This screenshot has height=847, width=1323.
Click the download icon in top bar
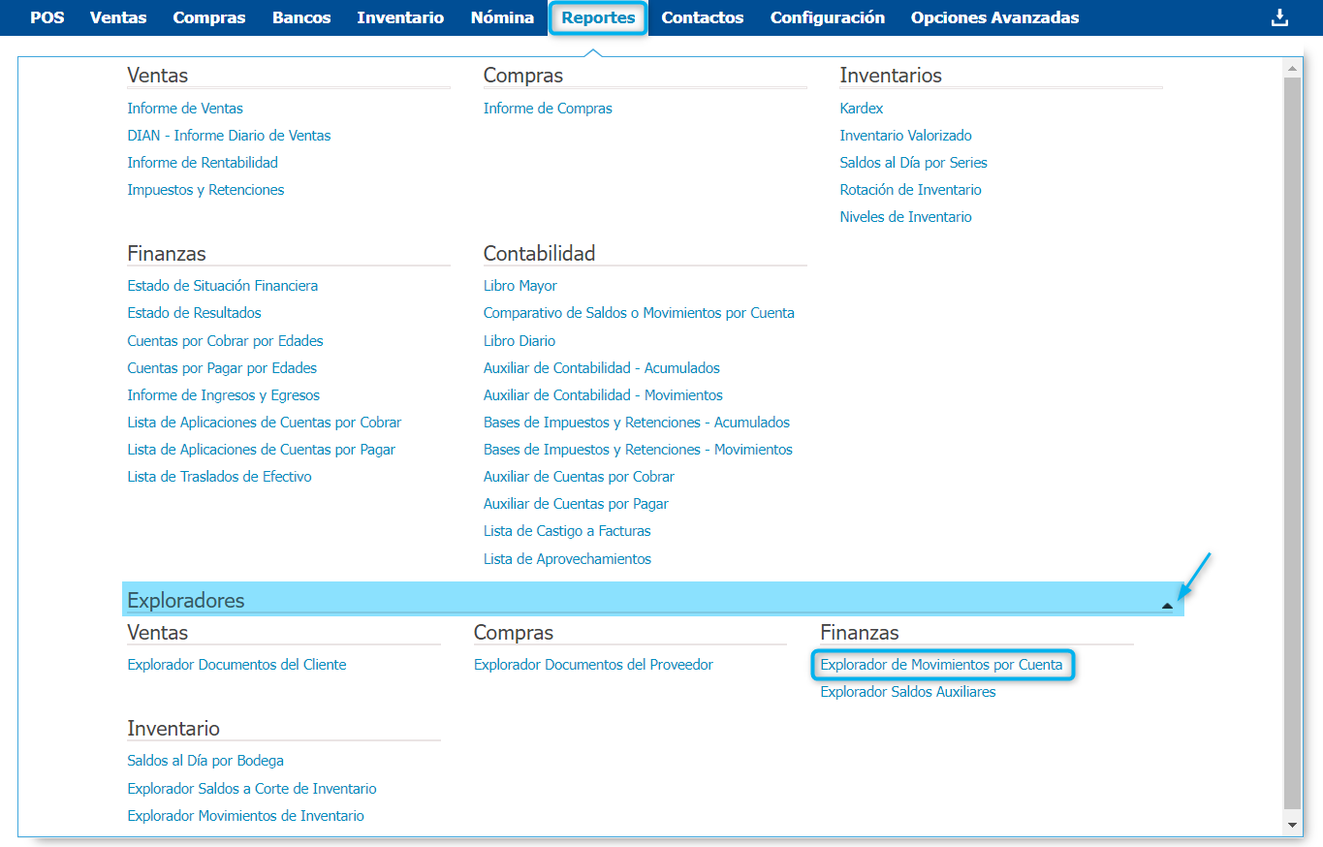(x=1279, y=17)
